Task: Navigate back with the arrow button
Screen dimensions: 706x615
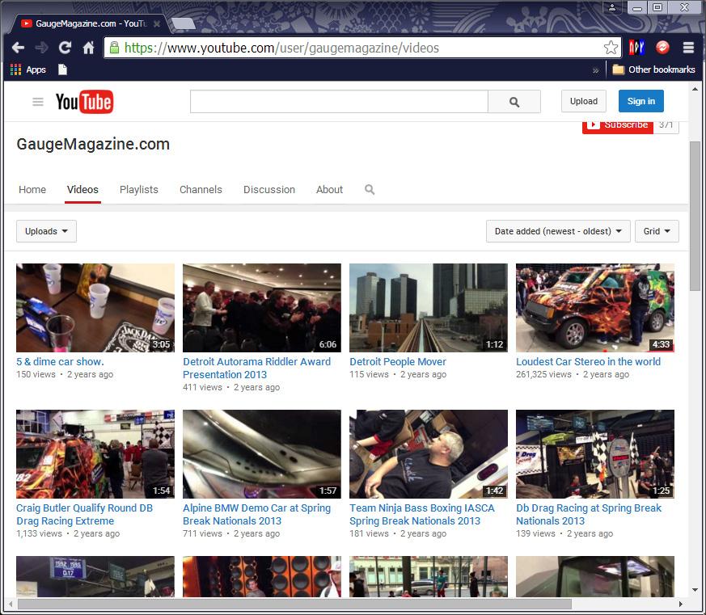Action: point(18,48)
